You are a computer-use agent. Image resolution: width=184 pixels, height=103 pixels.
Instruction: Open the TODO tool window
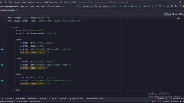9,98
